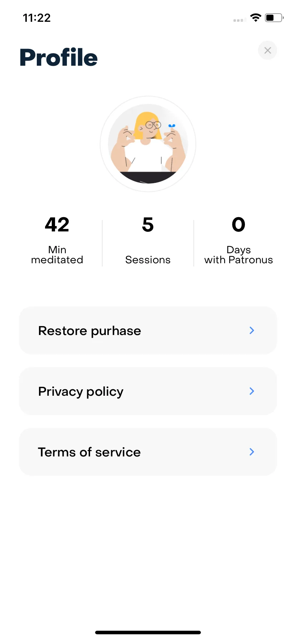
Task: Click the Days with Patronus label
Action: [238, 255]
